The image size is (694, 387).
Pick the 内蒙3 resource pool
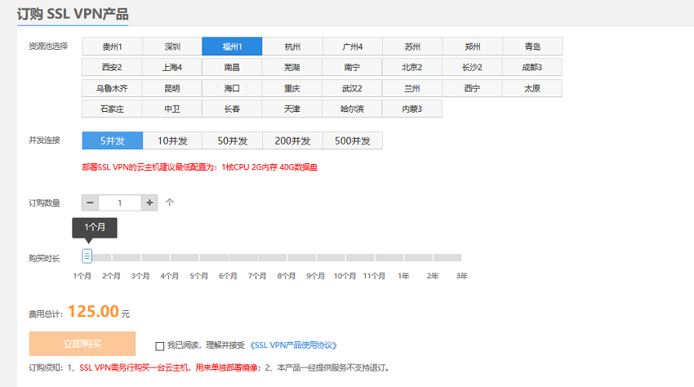pos(412,109)
